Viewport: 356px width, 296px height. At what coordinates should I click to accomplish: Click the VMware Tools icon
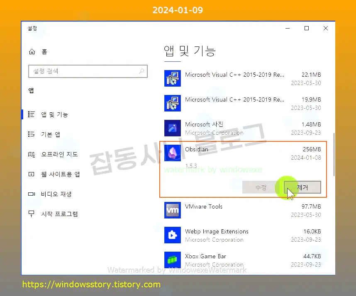point(173,210)
